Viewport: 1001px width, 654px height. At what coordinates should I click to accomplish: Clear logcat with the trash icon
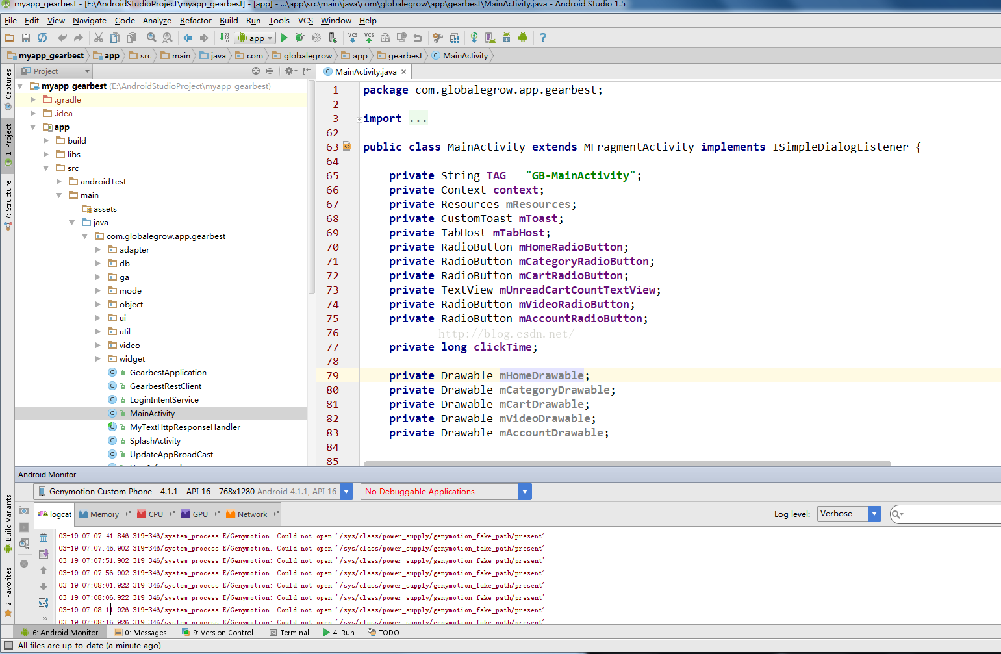click(x=44, y=538)
